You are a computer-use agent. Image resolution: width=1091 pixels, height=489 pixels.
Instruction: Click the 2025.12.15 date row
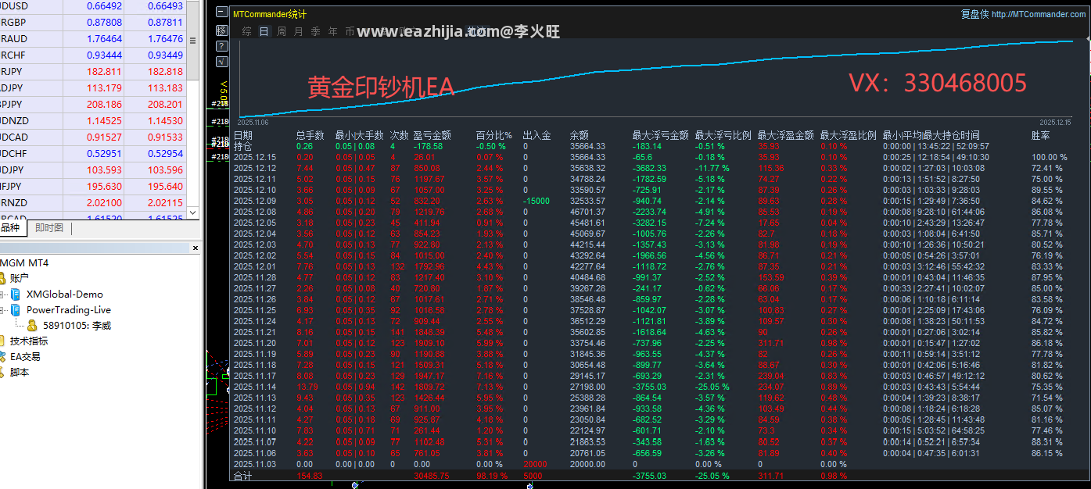(x=255, y=157)
